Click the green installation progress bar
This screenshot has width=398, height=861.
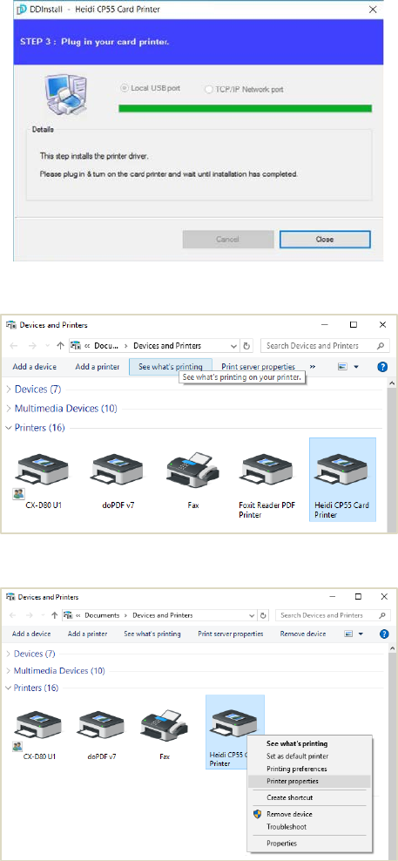coord(245,108)
